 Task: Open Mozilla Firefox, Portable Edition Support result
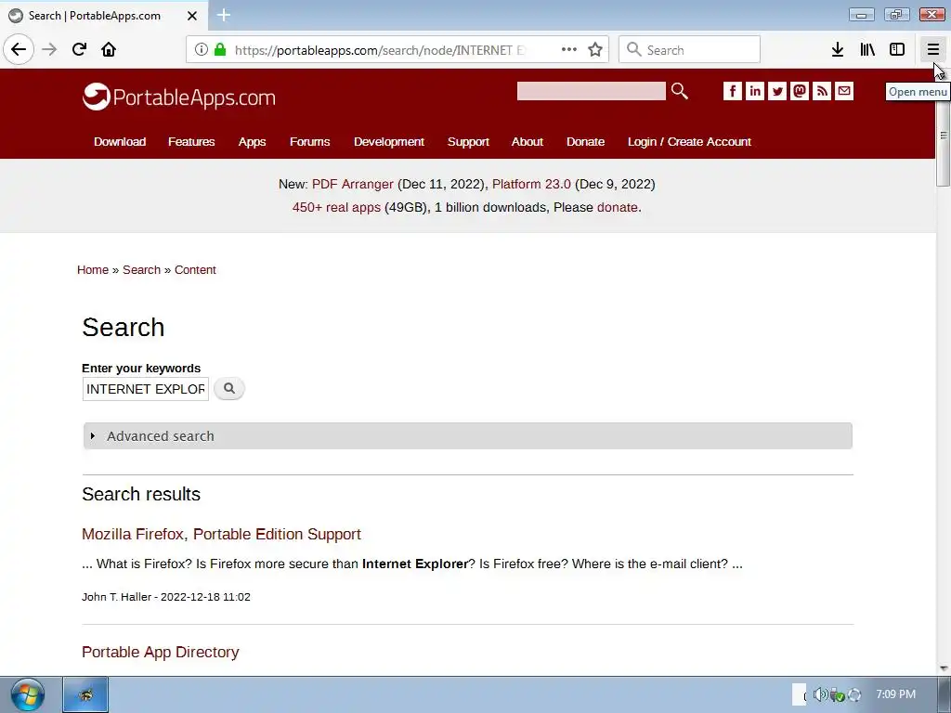pyautogui.click(x=221, y=534)
